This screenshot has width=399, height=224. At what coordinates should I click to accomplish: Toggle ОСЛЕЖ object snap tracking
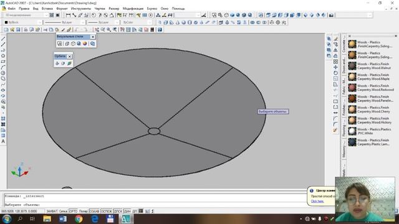107,212
